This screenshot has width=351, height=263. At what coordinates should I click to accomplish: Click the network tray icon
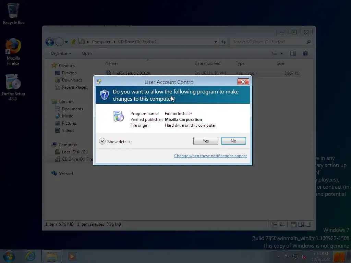click(295, 256)
